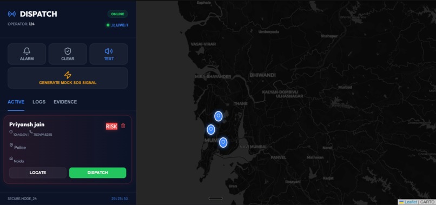436x205 pixels.
Task: Click the VASAI-VIRAR map label
Action: click(x=203, y=44)
